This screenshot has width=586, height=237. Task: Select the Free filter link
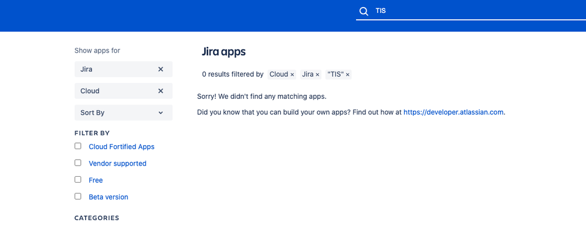point(96,180)
